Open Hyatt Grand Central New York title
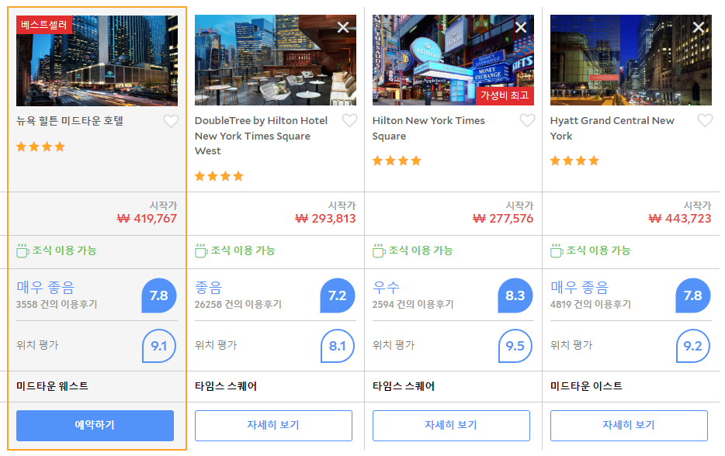 (612, 129)
